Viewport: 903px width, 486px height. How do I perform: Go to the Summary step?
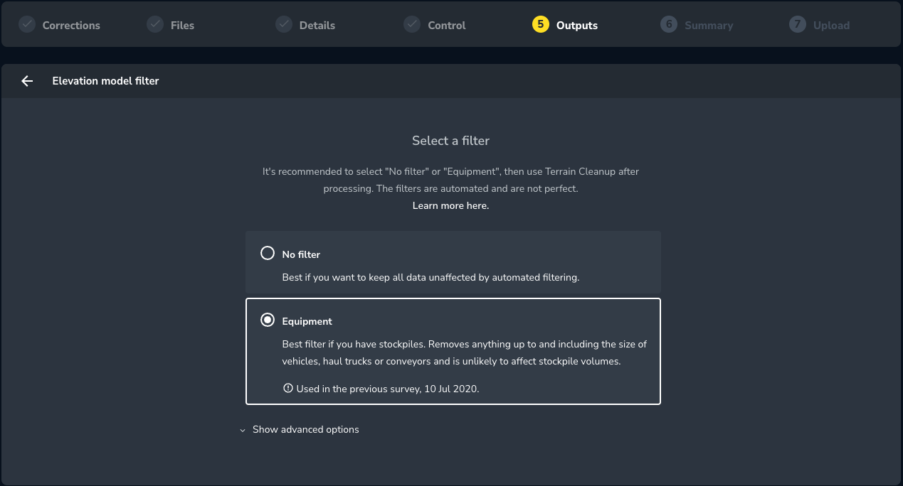click(697, 24)
